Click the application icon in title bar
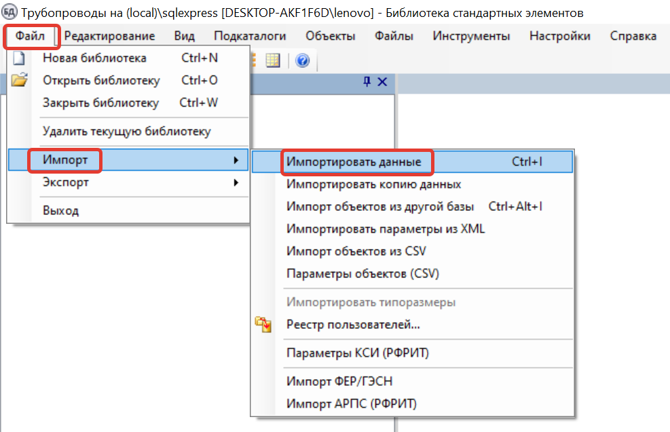Viewport: 670px width, 432px height. pos(10,12)
